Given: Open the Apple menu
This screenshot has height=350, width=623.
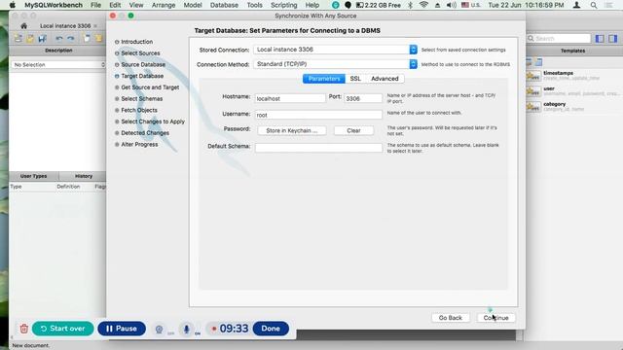Looking at the screenshot, I should [x=13, y=5].
